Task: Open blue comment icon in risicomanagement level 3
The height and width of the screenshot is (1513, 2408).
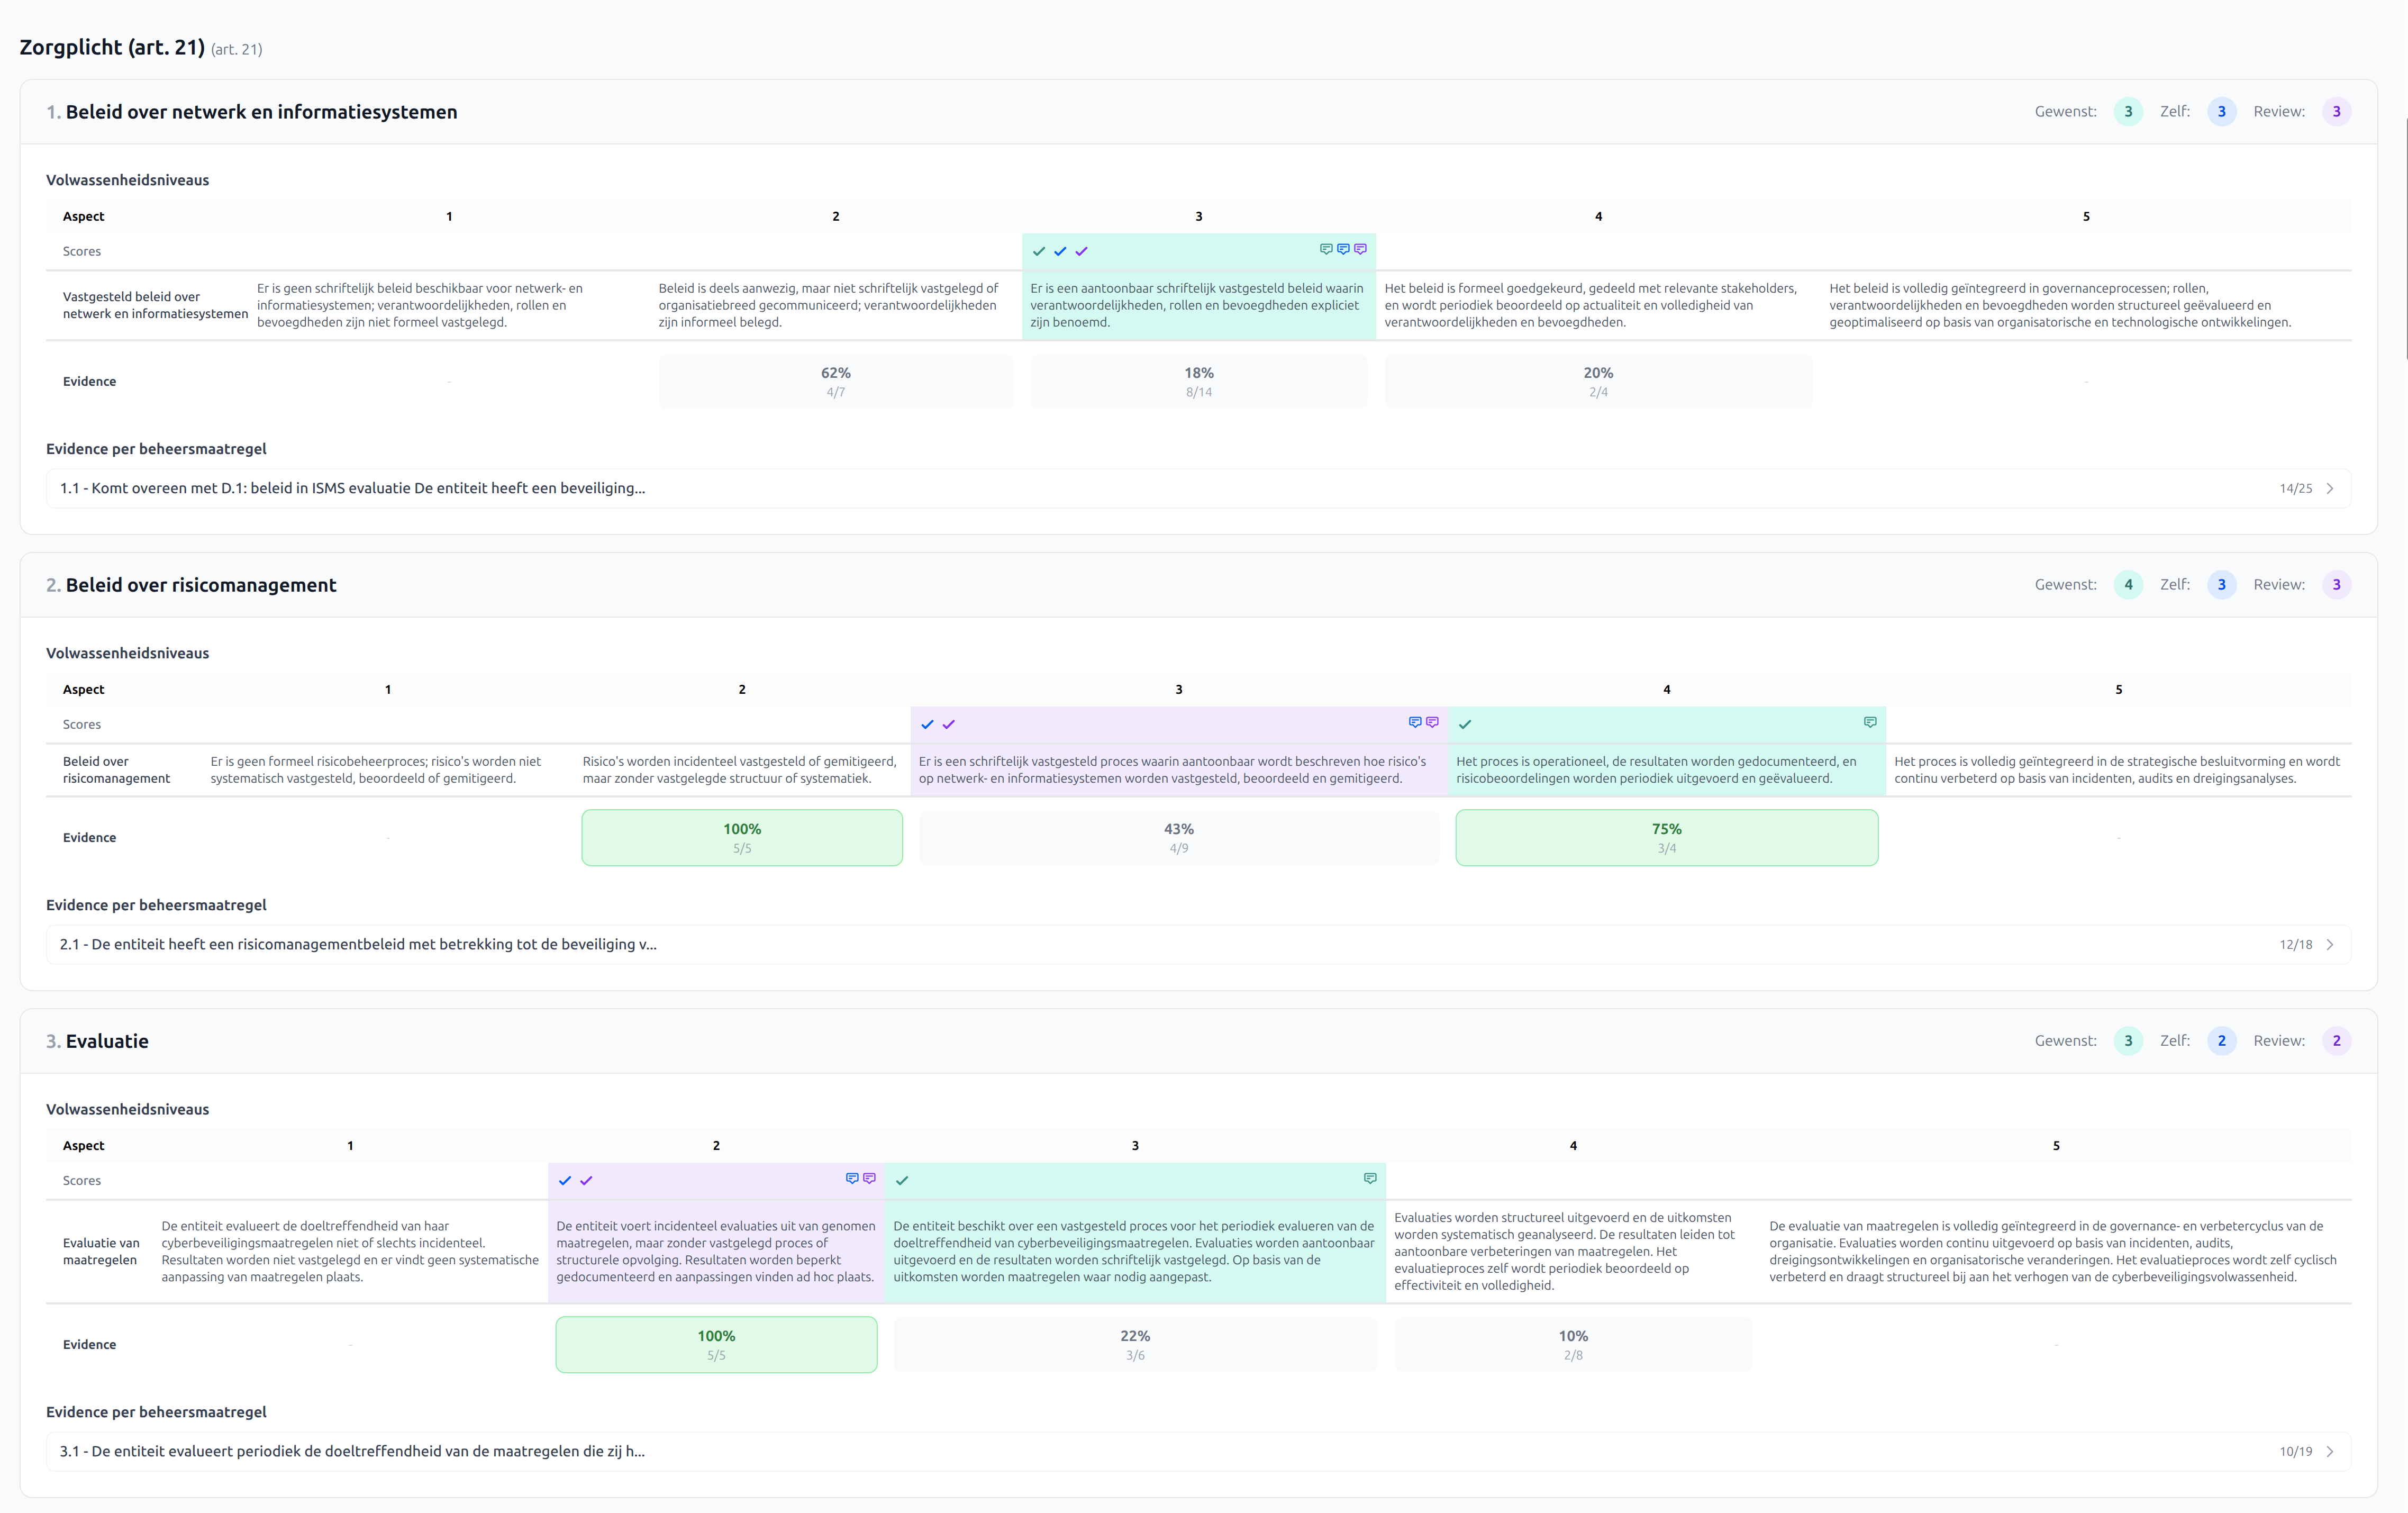Action: [1415, 722]
